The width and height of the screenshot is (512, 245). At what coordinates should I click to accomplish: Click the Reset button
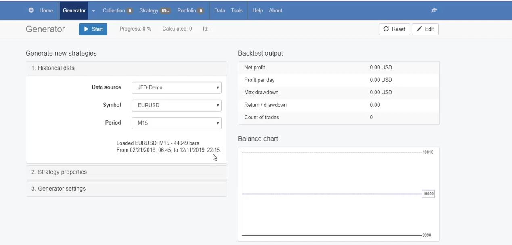point(394,29)
